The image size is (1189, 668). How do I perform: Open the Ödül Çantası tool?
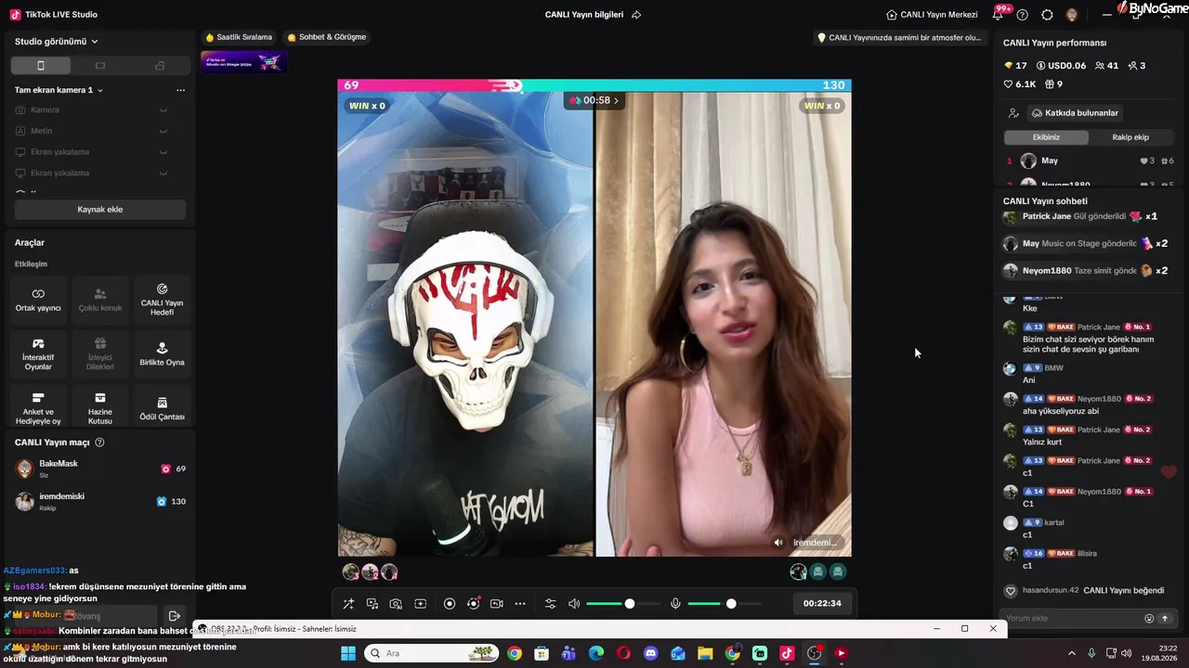coord(162,407)
